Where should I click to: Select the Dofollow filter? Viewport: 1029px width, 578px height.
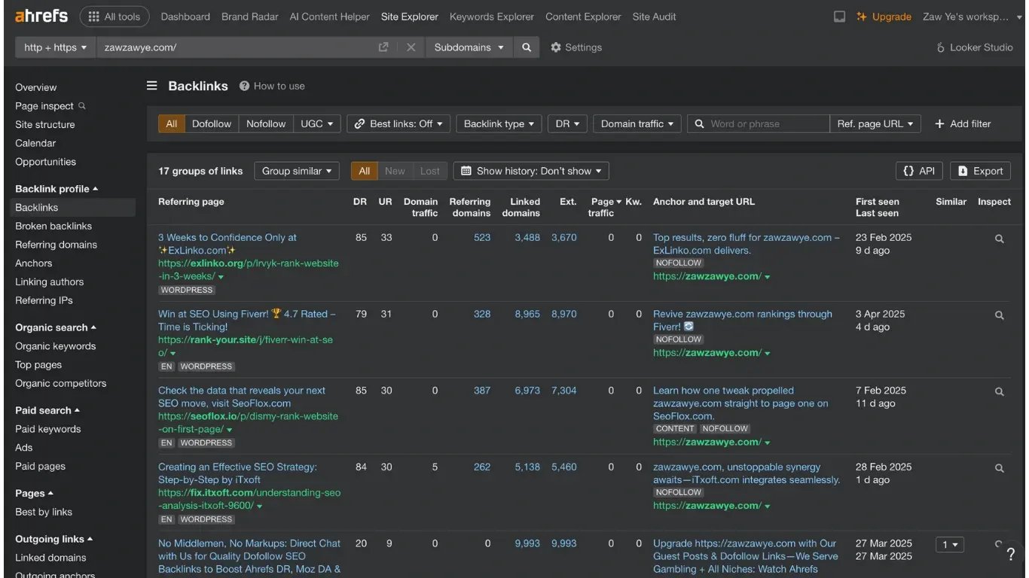coord(212,124)
